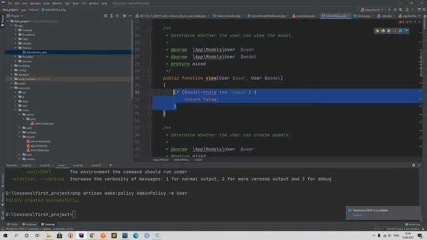Collapse the app folder in project tree

pyautogui.click(x=12, y=25)
